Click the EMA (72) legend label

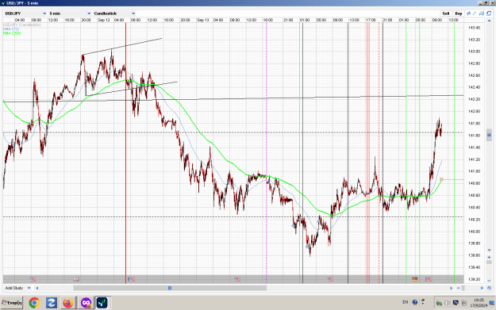[x=11, y=29]
